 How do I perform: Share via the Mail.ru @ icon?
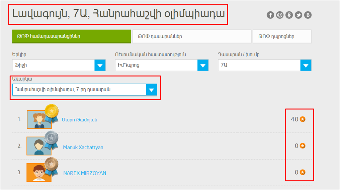[x=280, y=15]
